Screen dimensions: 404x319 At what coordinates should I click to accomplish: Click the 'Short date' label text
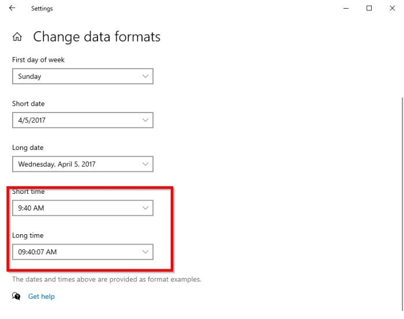(x=28, y=104)
